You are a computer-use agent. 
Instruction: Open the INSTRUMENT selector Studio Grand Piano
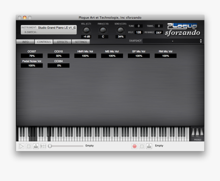[57, 28]
